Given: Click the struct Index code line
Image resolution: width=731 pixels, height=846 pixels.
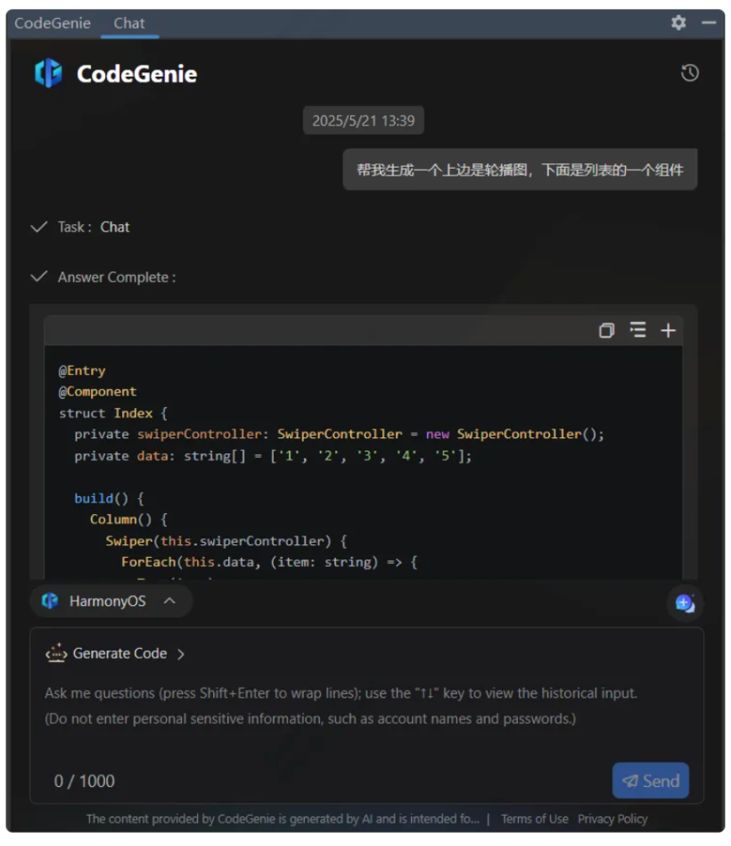Looking at the screenshot, I should click(113, 413).
